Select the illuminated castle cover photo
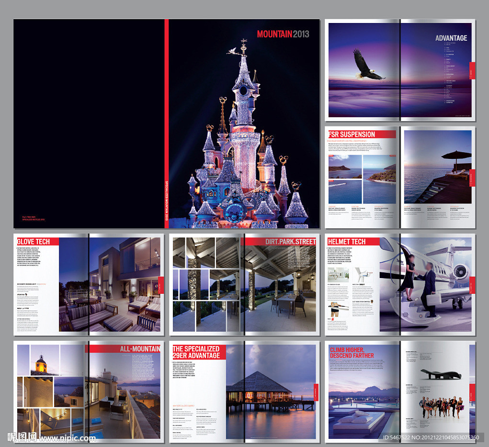This screenshot has height=447, width=489. pyautogui.click(x=244, y=124)
